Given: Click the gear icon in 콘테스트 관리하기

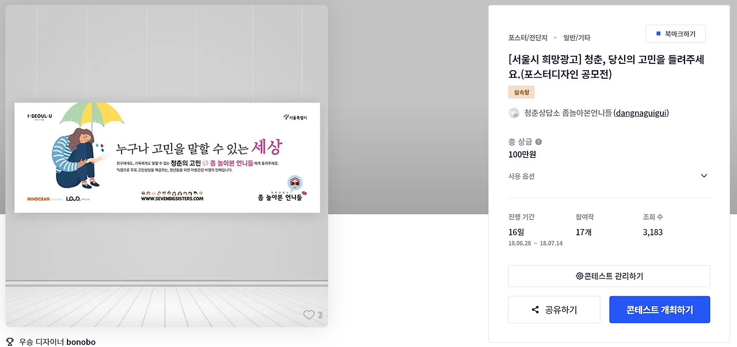Looking at the screenshot, I should tap(579, 276).
